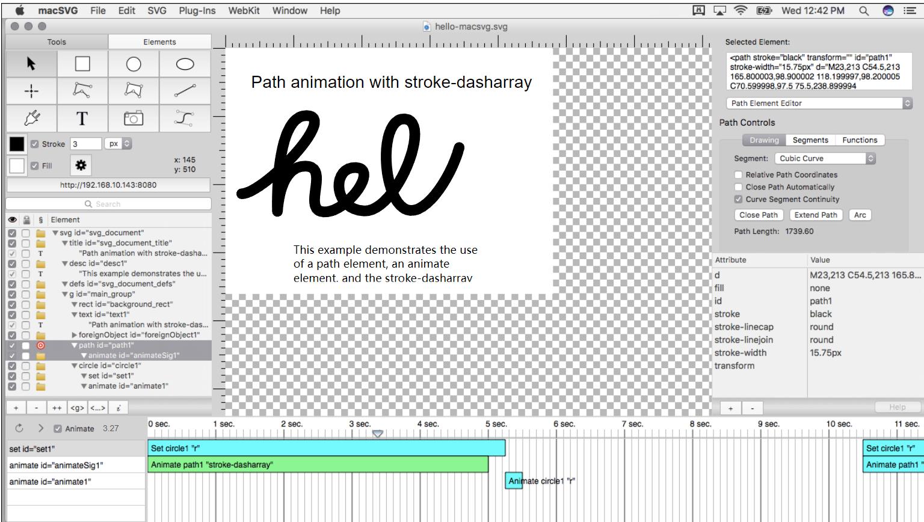Click the black stroke color swatch
The height and width of the screenshot is (522, 924).
[x=15, y=143]
